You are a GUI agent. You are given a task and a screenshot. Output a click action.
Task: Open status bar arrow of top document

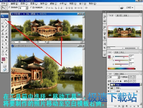click(x=46, y=42)
